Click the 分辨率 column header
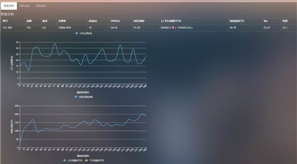 click(x=62, y=20)
